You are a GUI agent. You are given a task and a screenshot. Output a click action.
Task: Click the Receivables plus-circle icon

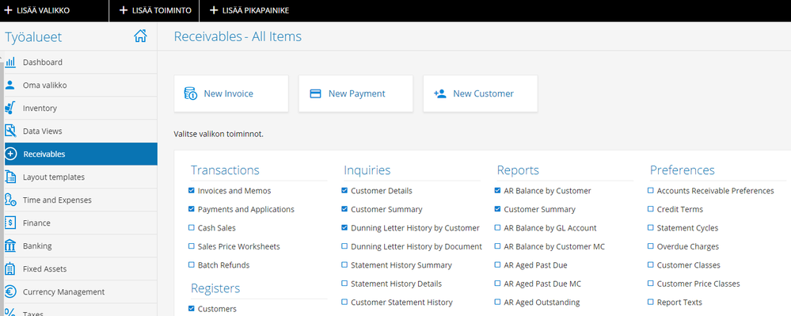(x=10, y=154)
